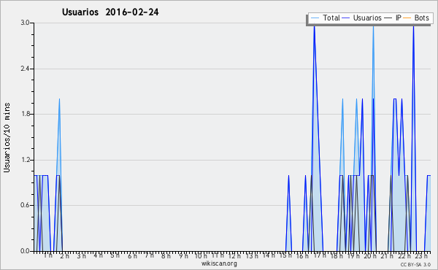Click the '23 h' x-axis label
This screenshot has width=438, height=270.
(421, 255)
